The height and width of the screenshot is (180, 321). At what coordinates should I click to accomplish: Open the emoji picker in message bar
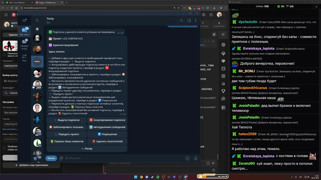(187, 158)
